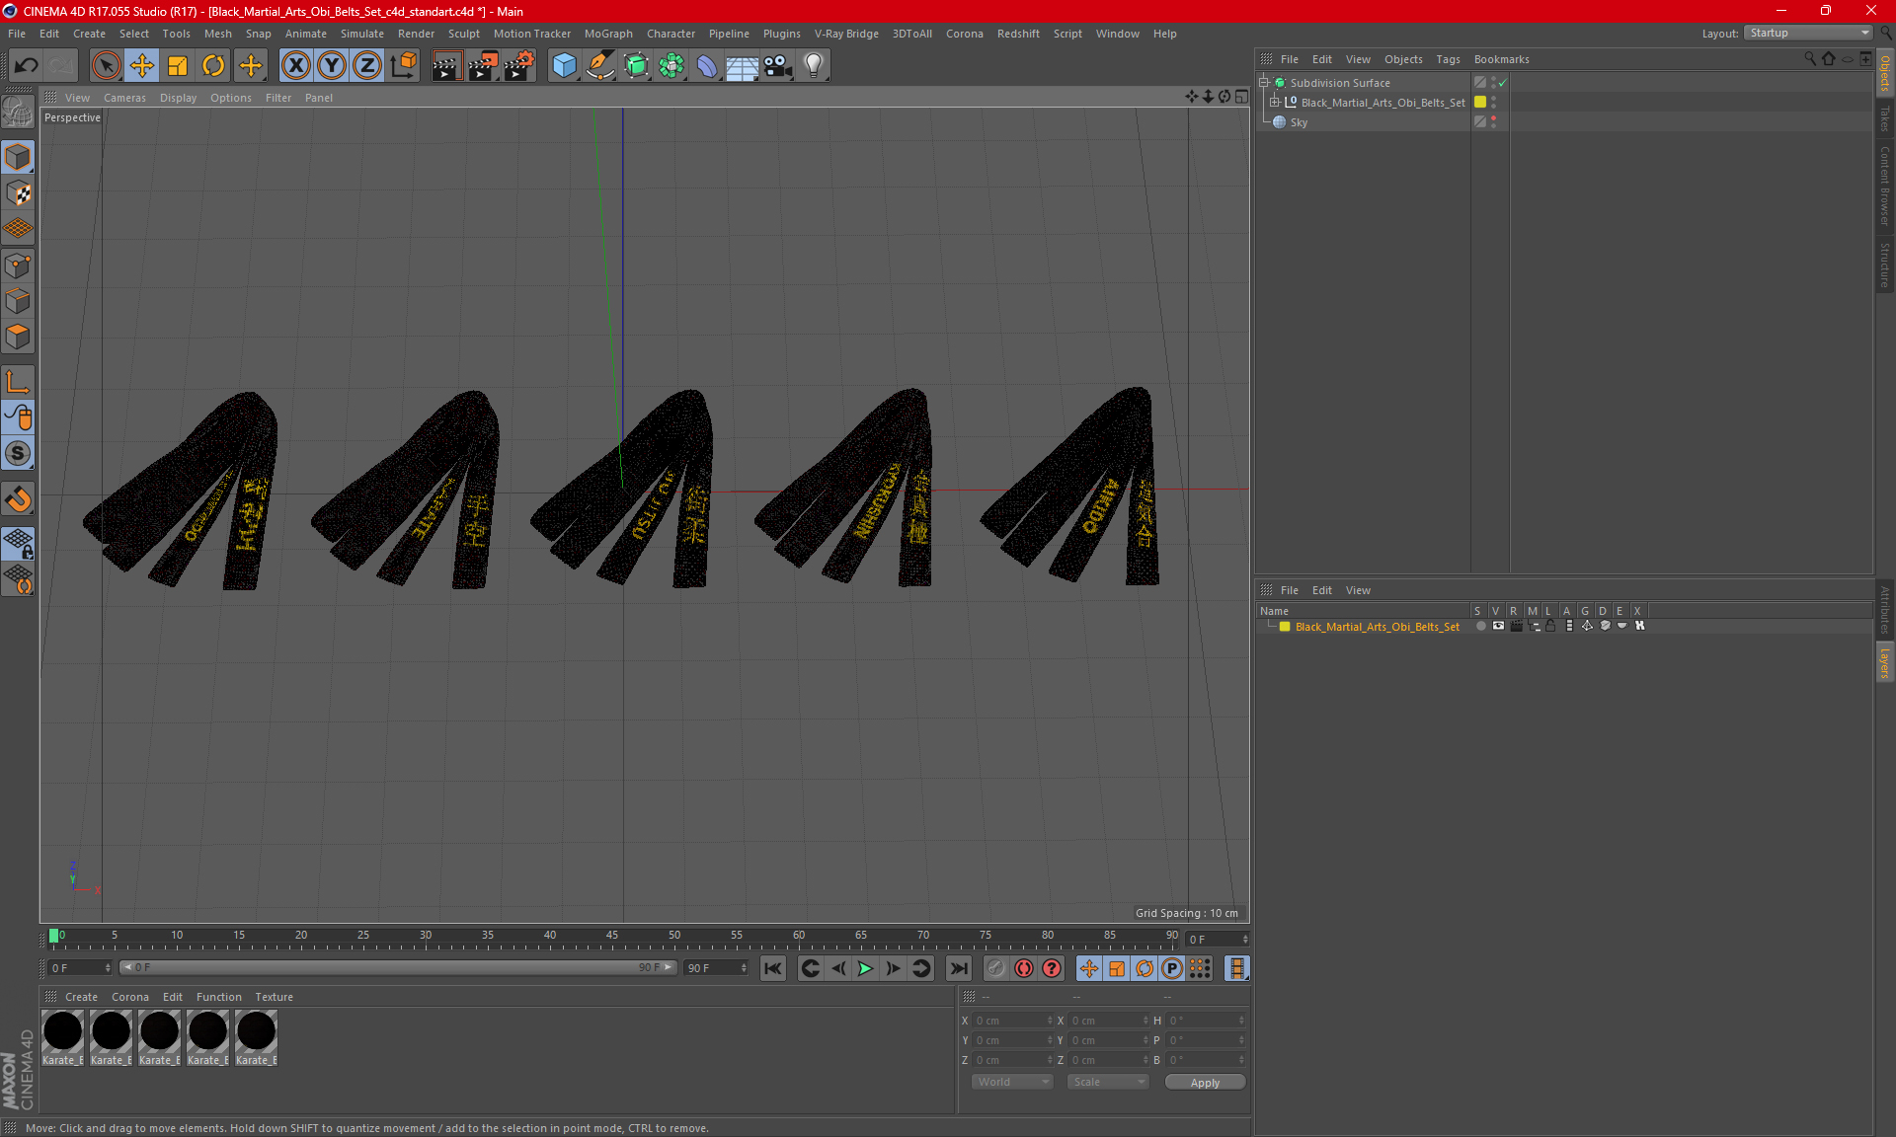Viewport: 1896px width, 1137px height.
Task: Toggle layer Solo dot for Obi Belts layer
Action: point(1480,626)
